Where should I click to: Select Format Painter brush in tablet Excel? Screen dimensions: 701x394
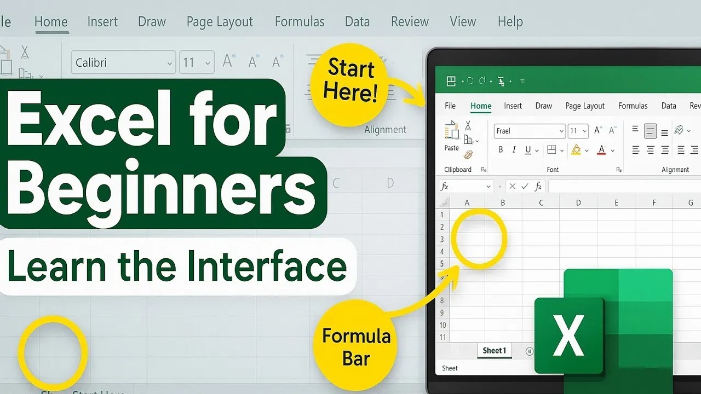tap(468, 155)
